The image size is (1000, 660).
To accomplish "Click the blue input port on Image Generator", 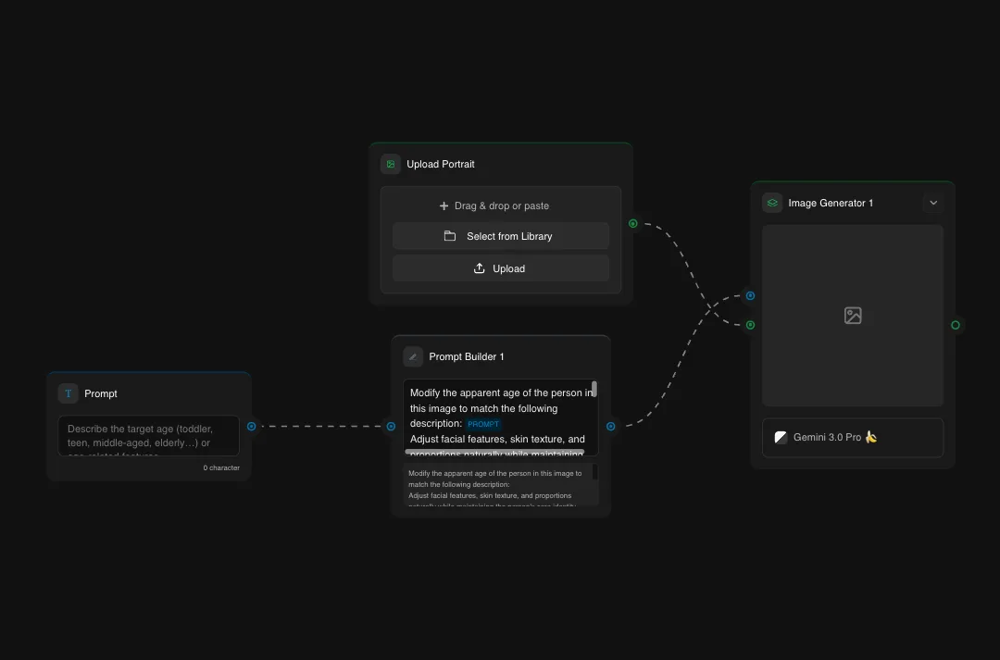I will (x=750, y=295).
